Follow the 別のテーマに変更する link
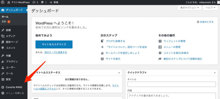The width and height of the screenshot is (220, 99). coord(56,53)
